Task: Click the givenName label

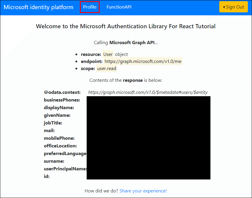Action: tap(57, 115)
